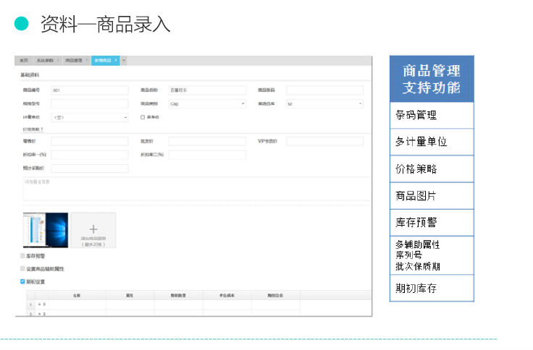Click the 价格策略 link
This screenshot has width=533, height=350.
(32, 129)
